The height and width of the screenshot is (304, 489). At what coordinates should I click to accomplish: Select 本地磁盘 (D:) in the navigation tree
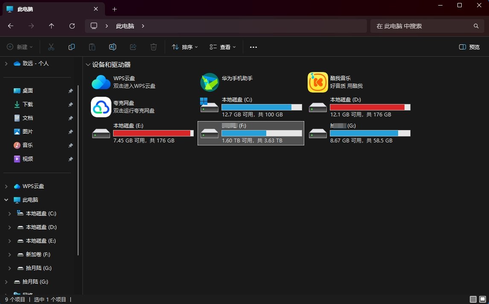click(41, 227)
